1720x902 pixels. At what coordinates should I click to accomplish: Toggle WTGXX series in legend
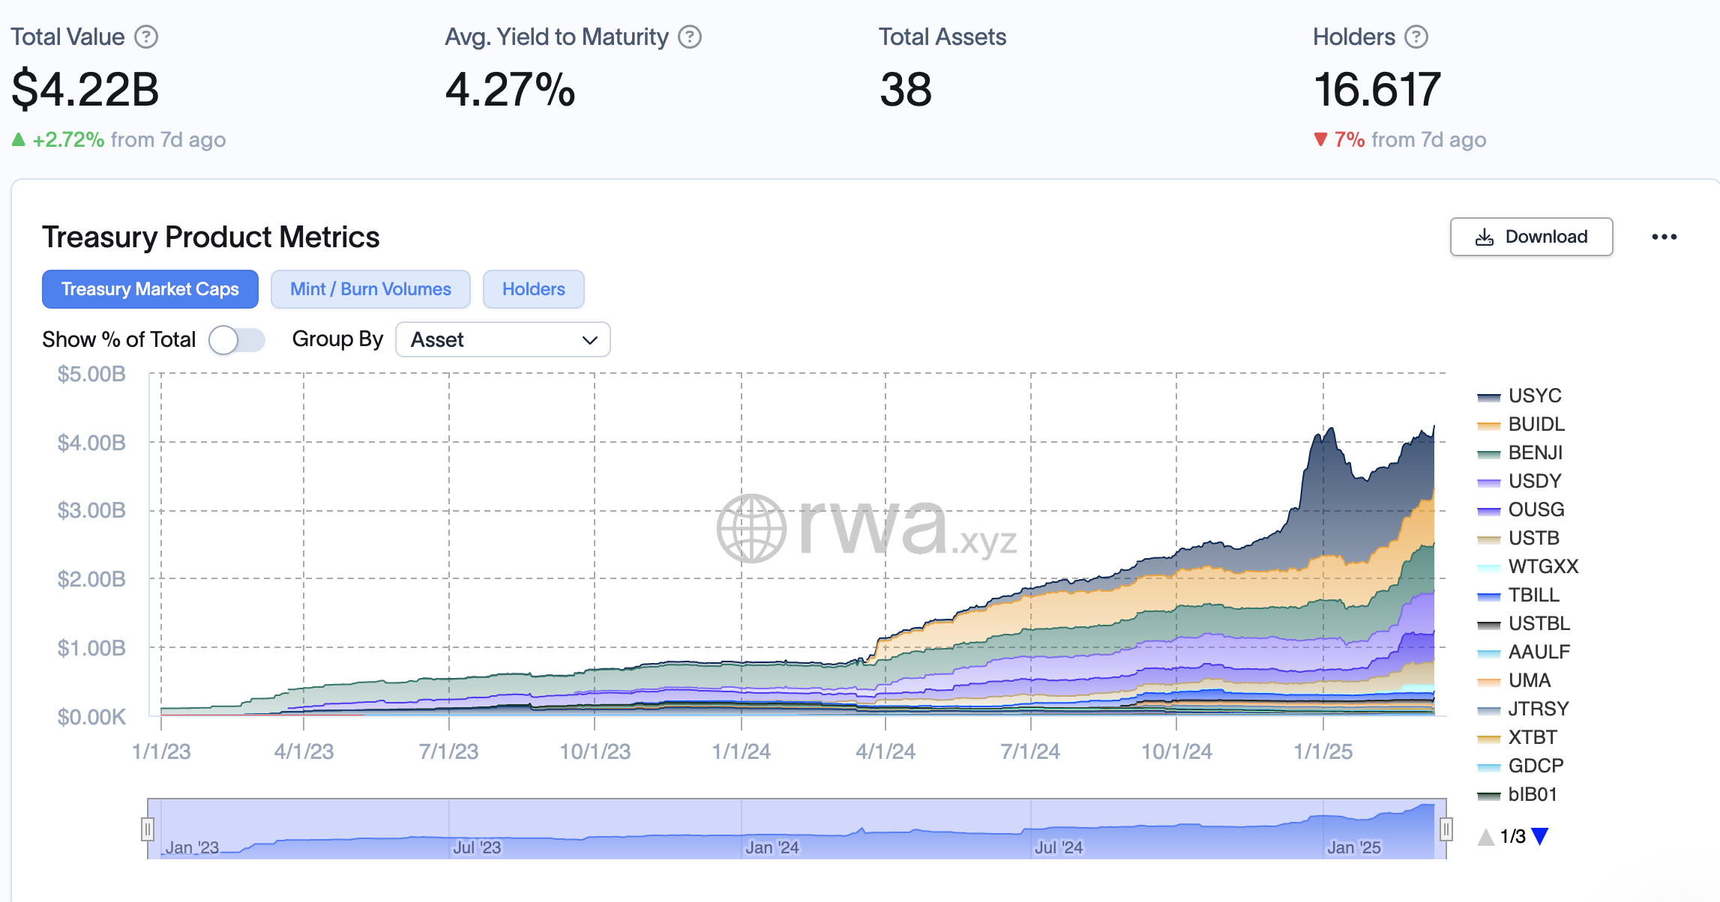(x=1528, y=566)
